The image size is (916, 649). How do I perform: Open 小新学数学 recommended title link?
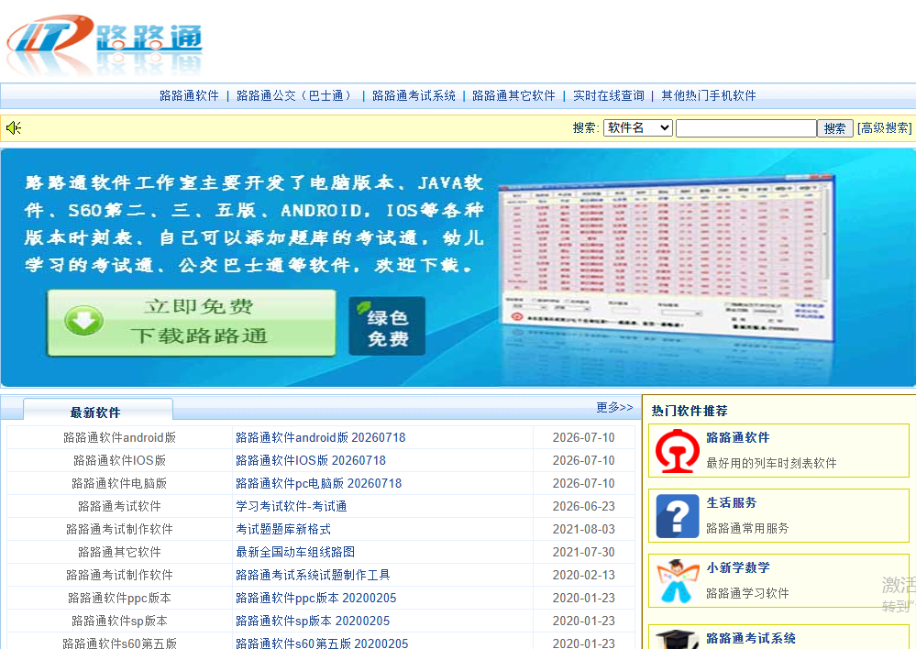(738, 567)
